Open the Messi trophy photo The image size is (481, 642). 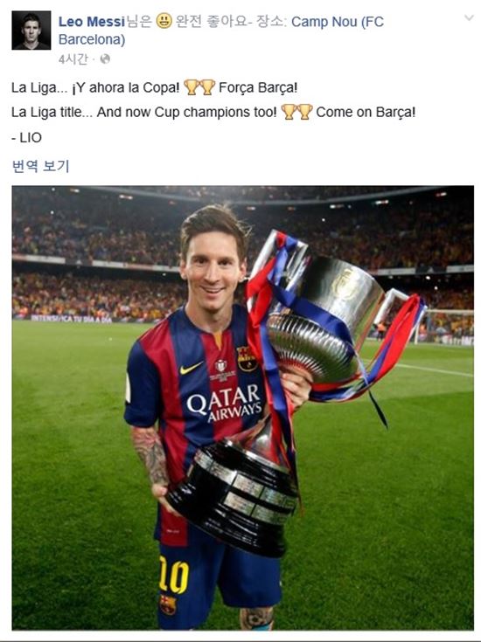(243, 408)
